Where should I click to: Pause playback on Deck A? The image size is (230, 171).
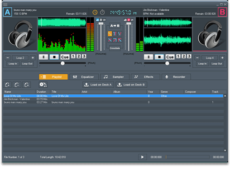tap(43, 57)
